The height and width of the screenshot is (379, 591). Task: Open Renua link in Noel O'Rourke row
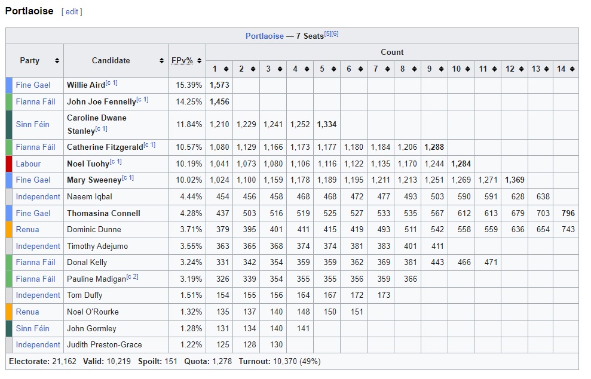click(27, 312)
